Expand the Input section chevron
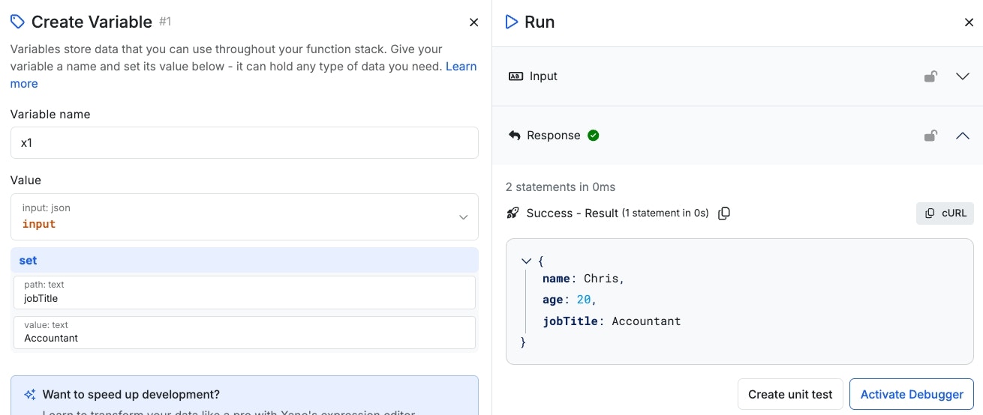This screenshot has width=983, height=415. (x=963, y=76)
